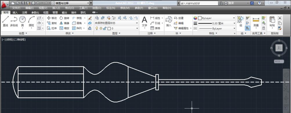Click the Scale (缩放) tool
The width and height of the screenshot is (291, 113).
click(x=64, y=28)
